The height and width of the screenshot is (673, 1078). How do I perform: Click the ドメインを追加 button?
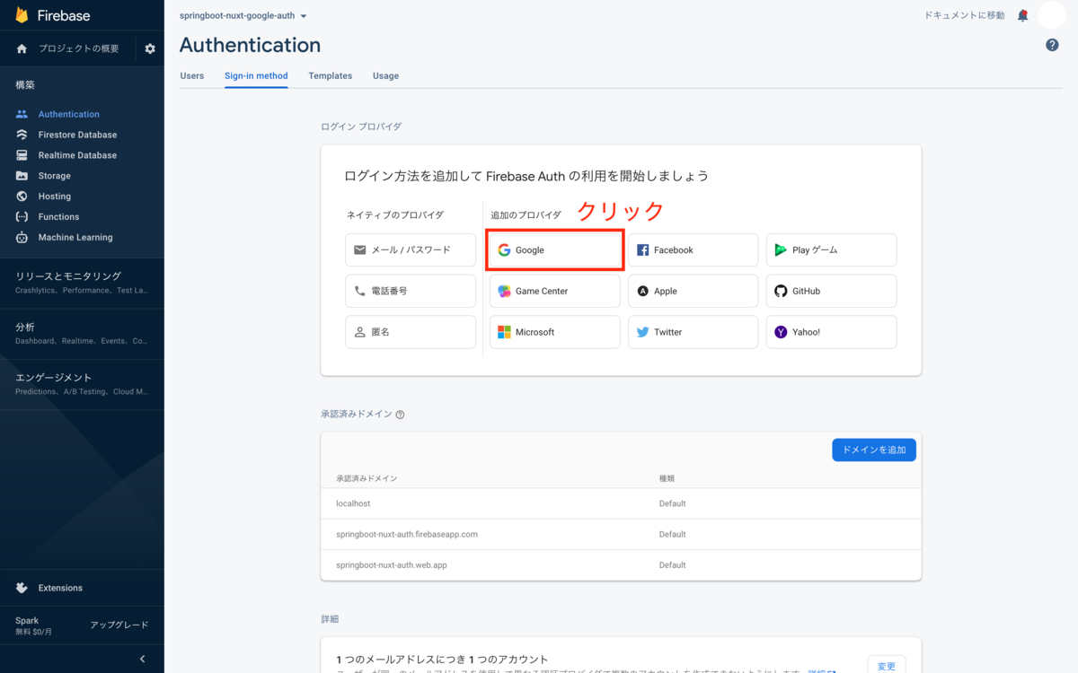874,450
